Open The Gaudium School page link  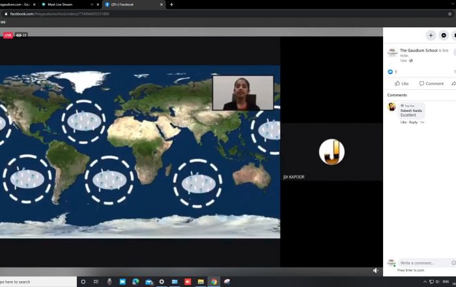coord(418,50)
